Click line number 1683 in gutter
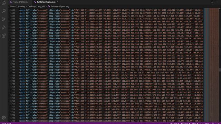This screenshot has height=124, width=221. (12, 10)
